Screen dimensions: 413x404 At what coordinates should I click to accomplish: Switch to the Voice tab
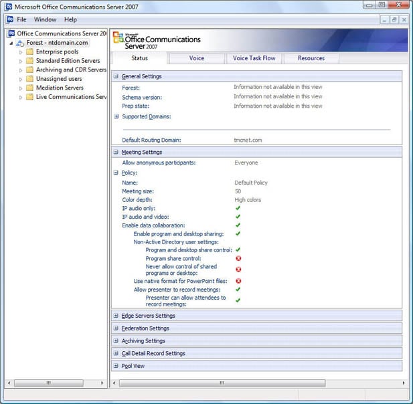click(x=197, y=58)
